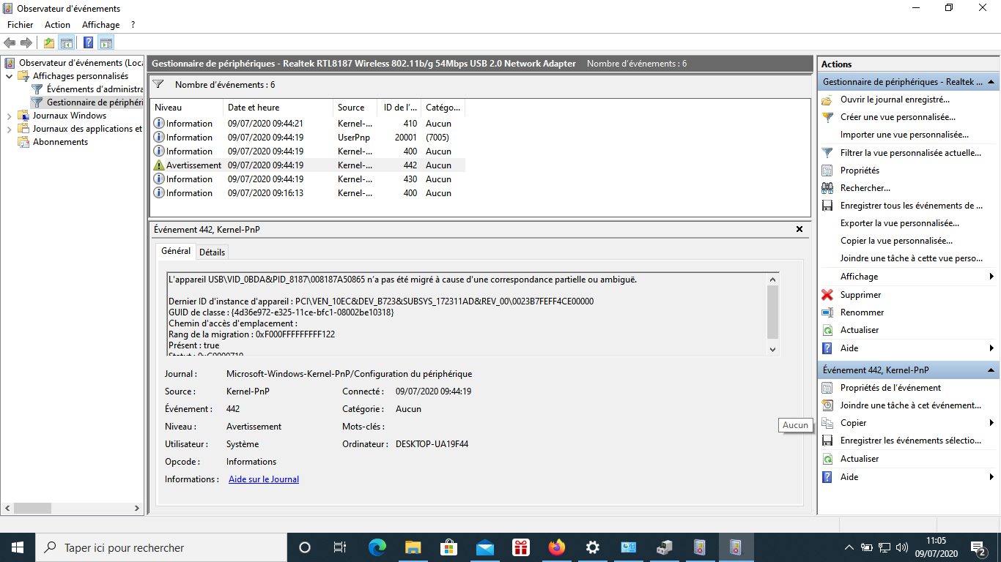The image size is (1001, 562).
Task: Close the event 442 preview pane
Action: pyautogui.click(x=799, y=230)
